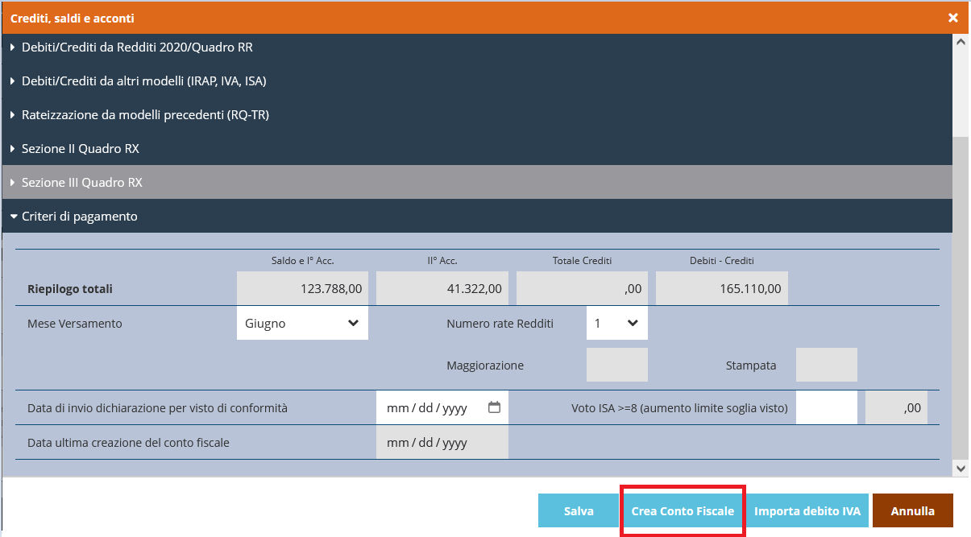The image size is (971, 537).
Task: Expand Debiti/Crediti da Redditi 2020/Quadro RR section
Action: 137,48
